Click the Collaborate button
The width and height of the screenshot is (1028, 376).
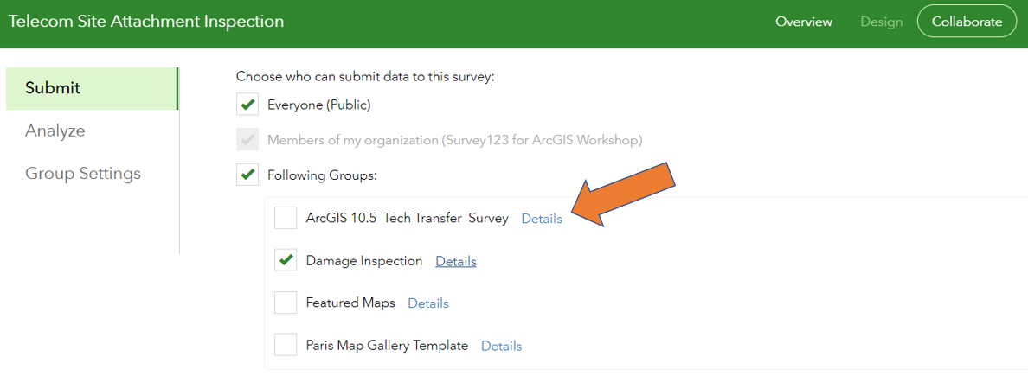point(967,22)
